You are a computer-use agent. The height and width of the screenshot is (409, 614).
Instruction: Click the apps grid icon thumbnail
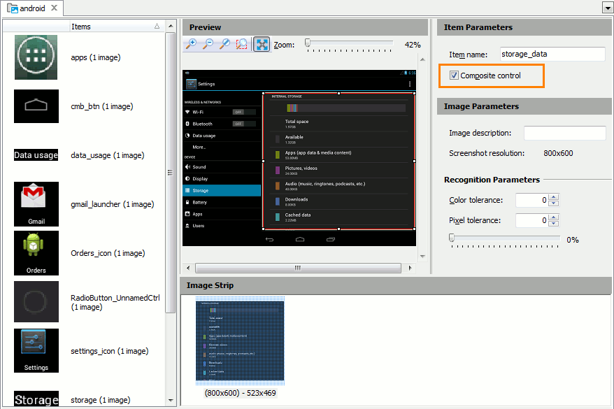point(36,57)
